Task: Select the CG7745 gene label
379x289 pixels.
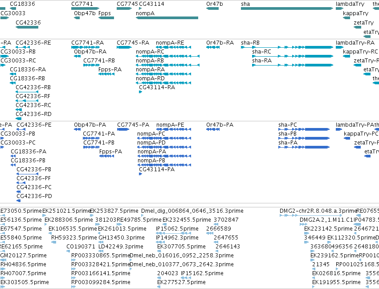Action: click(127, 4)
